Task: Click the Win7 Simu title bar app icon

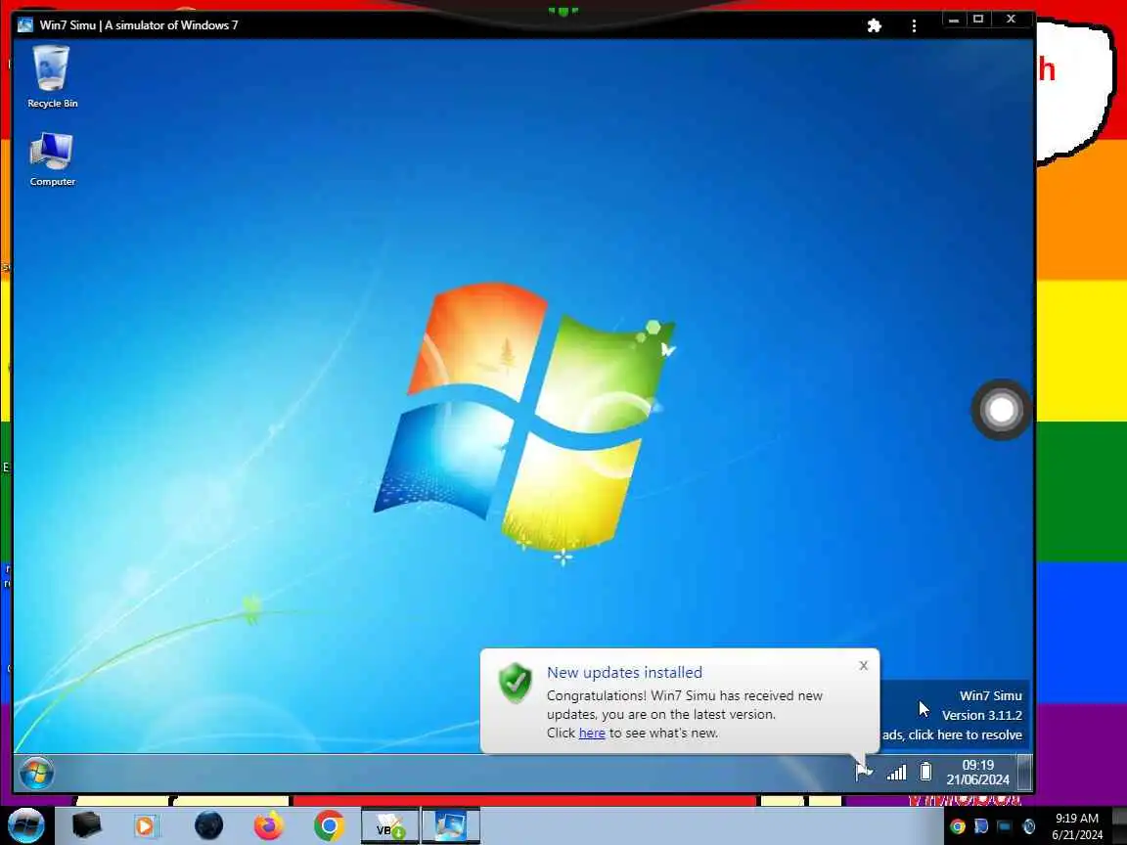Action: (25, 25)
